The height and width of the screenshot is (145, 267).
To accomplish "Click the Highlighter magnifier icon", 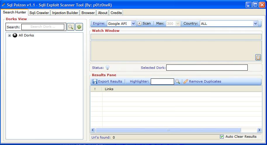I will (178, 81).
